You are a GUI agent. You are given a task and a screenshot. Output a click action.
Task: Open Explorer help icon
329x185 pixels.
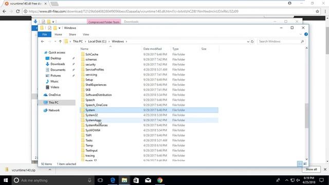coord(306,34)
